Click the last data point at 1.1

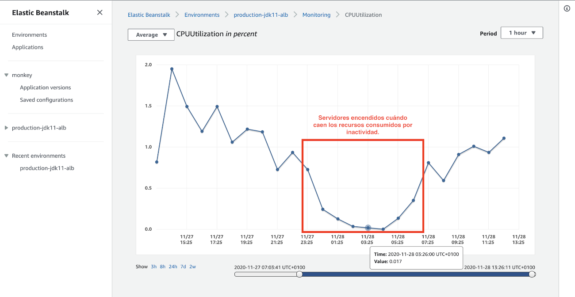point(504,138)
